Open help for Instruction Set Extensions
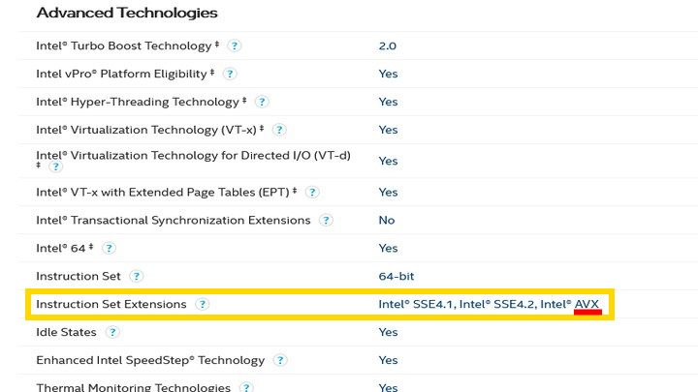This screenshot has height=392, width=698. (202, 304)
